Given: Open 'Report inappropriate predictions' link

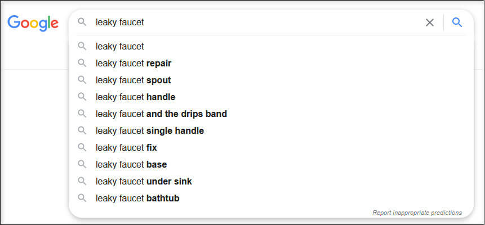Looking at the screenshot, I should (417, 213).
